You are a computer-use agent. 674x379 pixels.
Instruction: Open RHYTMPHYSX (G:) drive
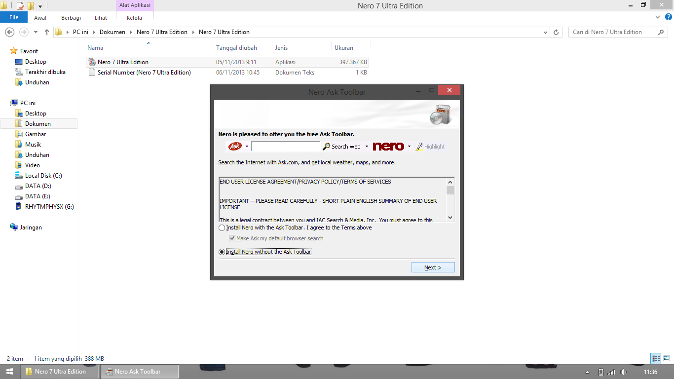[x=49, y=207]
